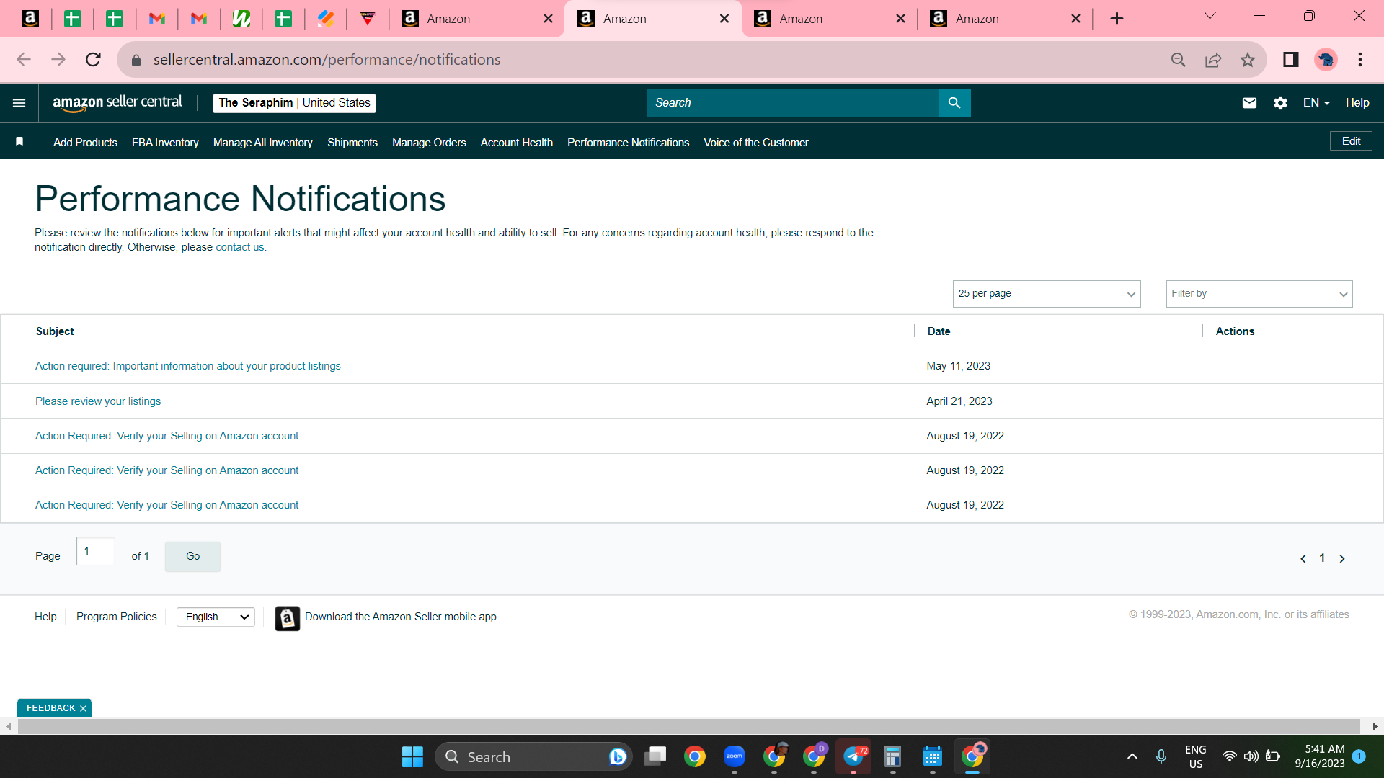Click the Amazon Seller Central logo

click(x=117, y=103)
